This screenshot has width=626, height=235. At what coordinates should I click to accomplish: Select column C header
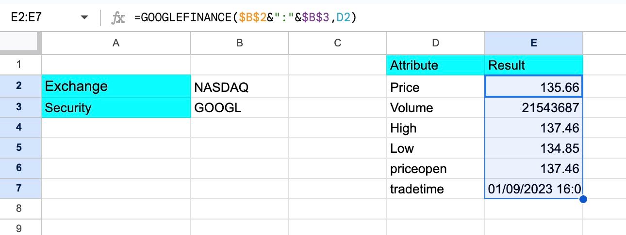[x=337, y=43]
